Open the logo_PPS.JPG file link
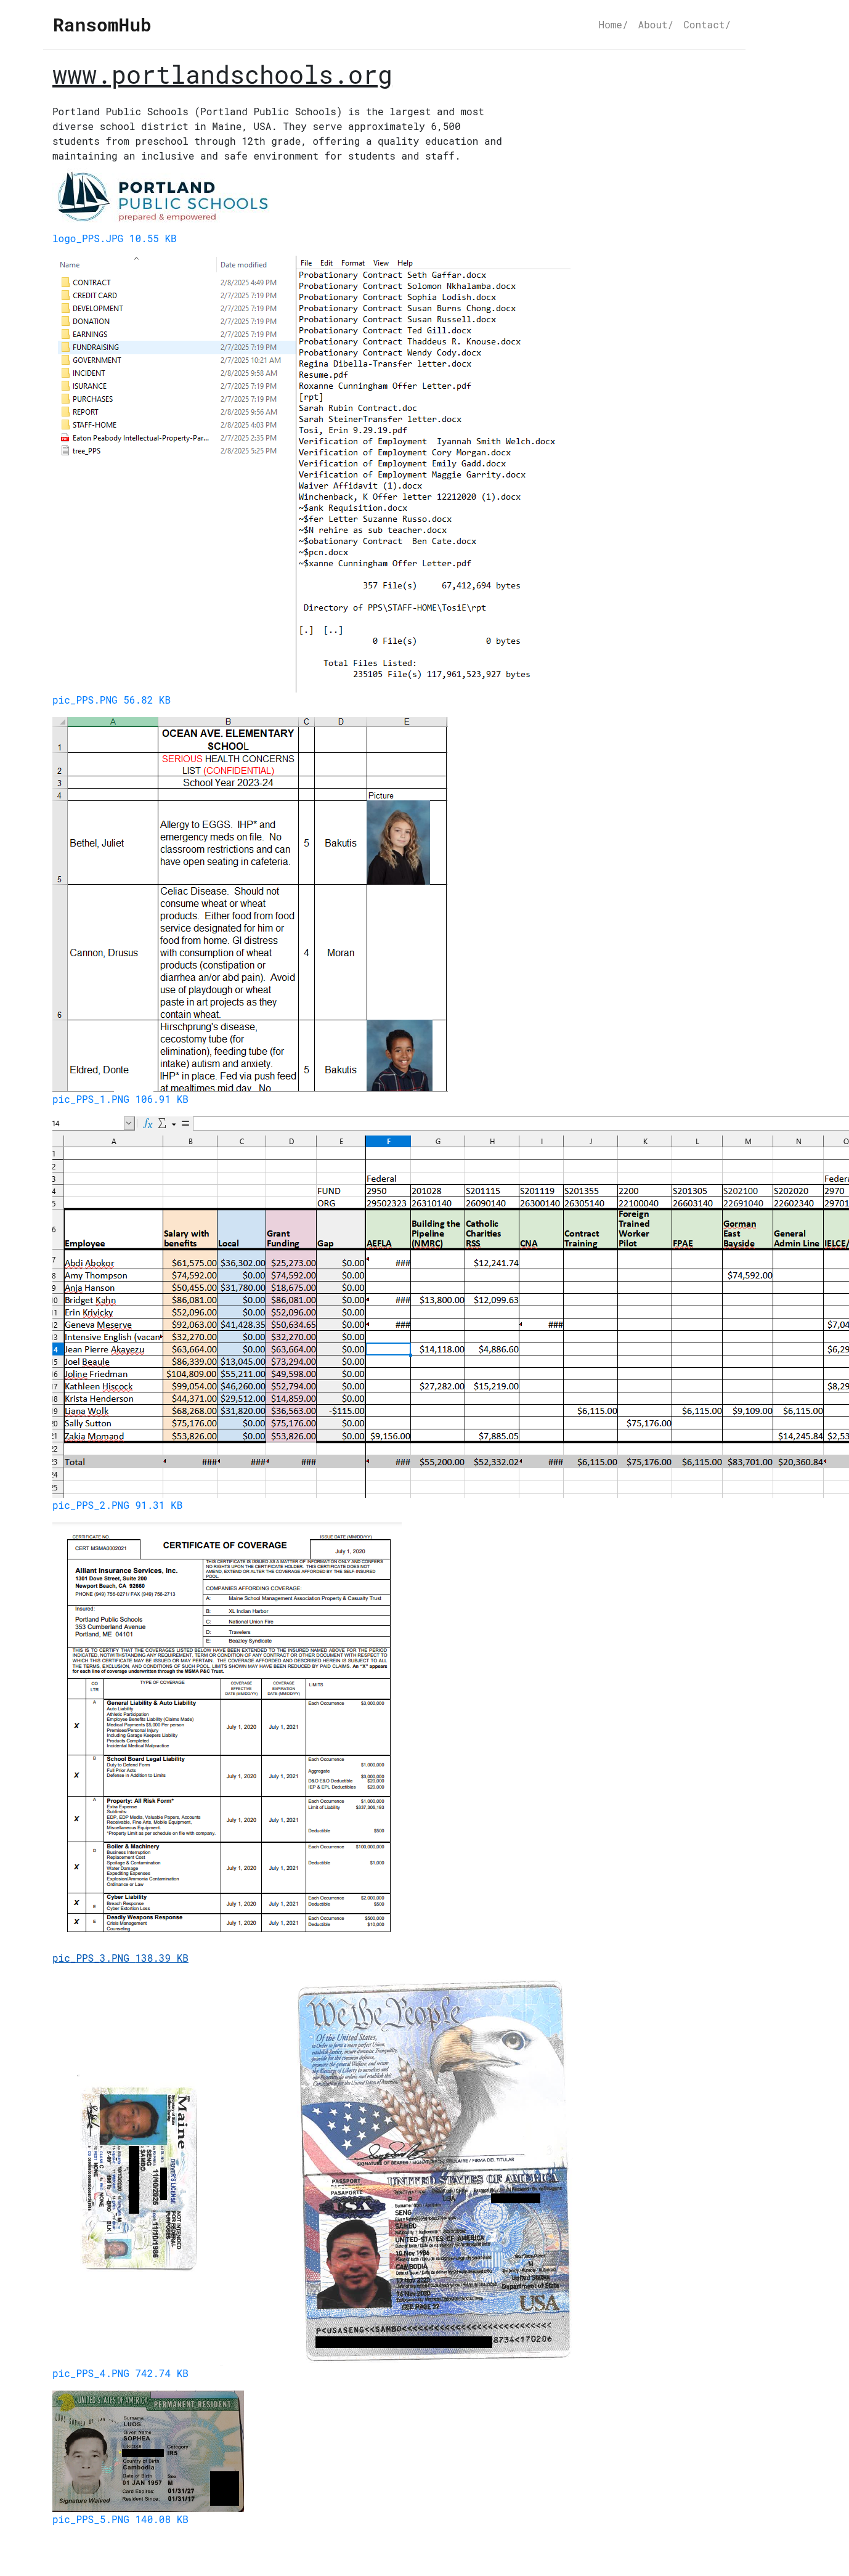 [x=114, y=239]
